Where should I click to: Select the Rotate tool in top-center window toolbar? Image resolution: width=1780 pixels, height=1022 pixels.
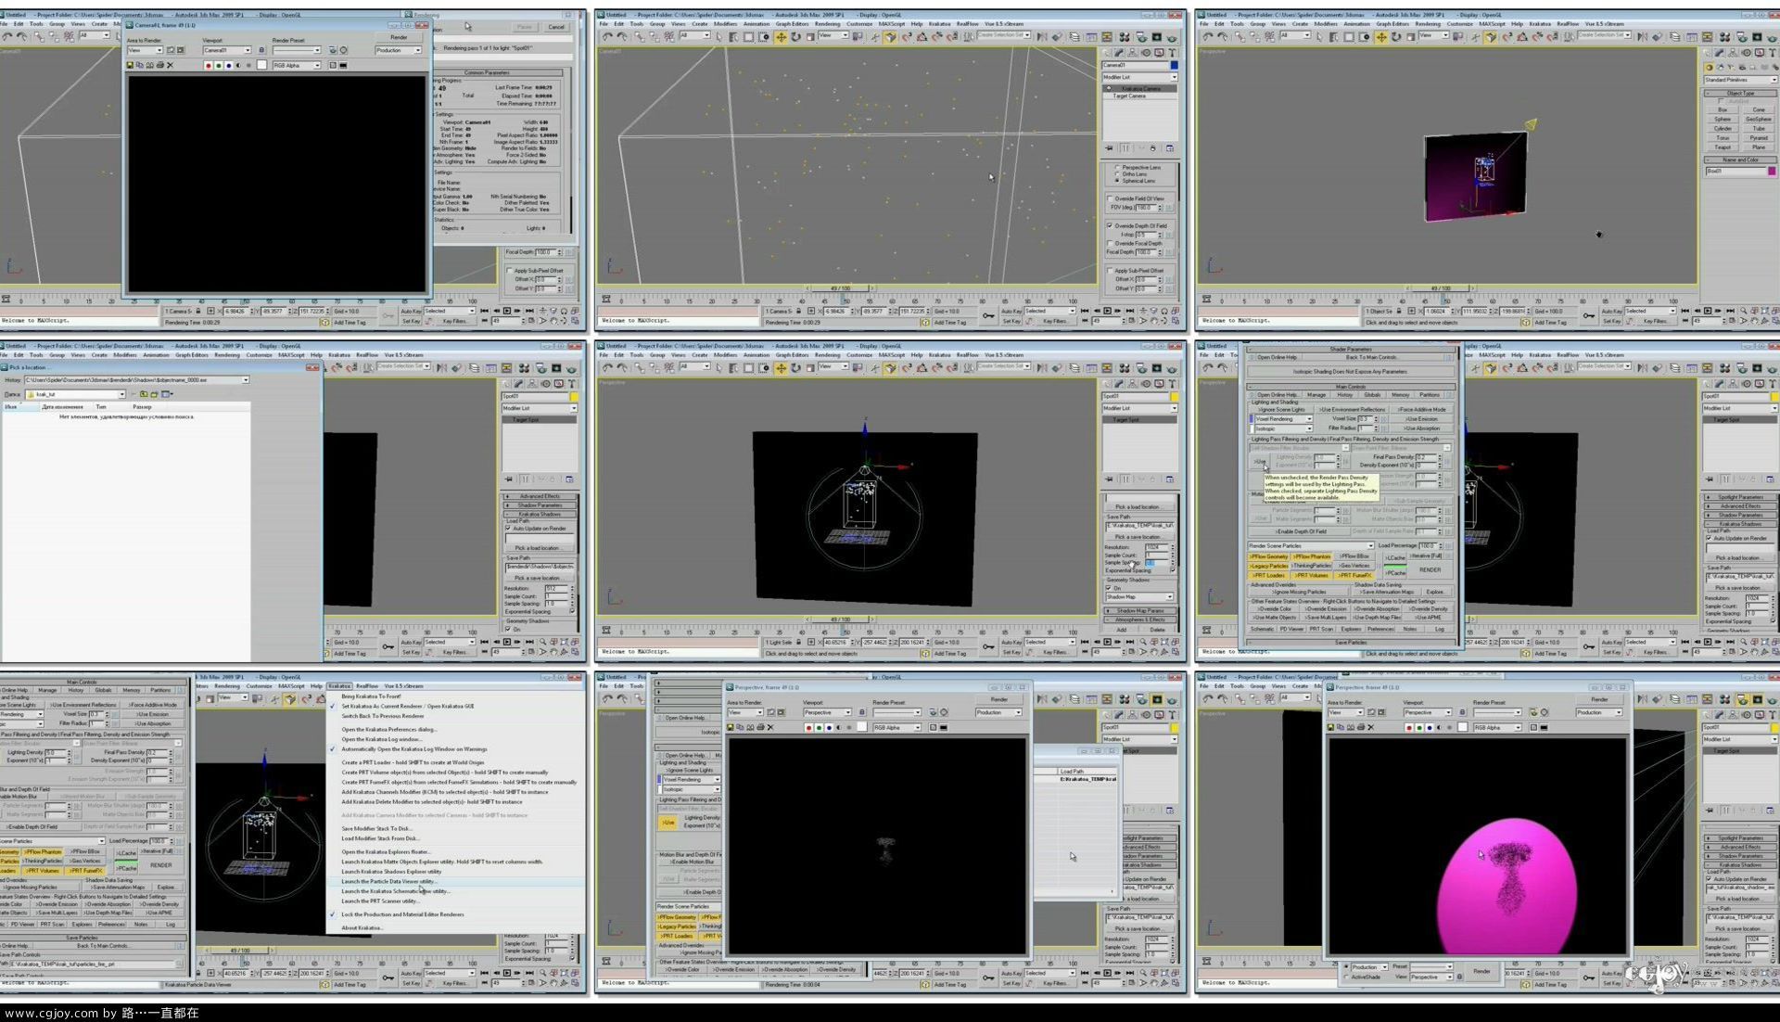796,37
